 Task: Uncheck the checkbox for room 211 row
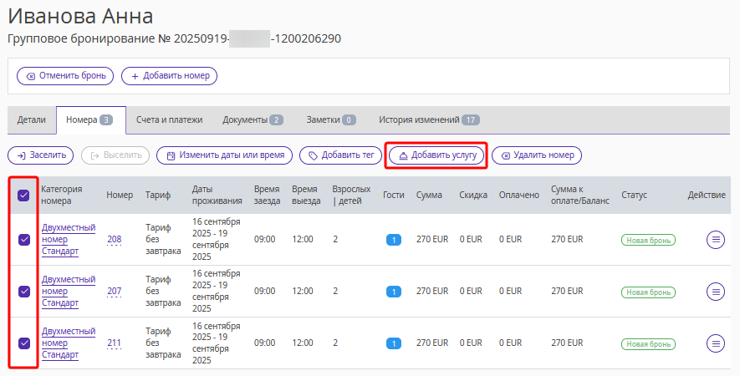point(24,343)
